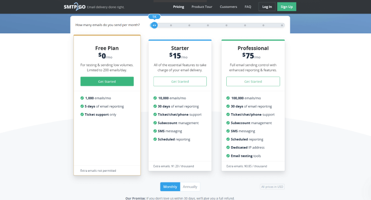This screenshot has width=371, height=200.
Task: Click 'How many emails do you send' label
Action: coord(108,25)
